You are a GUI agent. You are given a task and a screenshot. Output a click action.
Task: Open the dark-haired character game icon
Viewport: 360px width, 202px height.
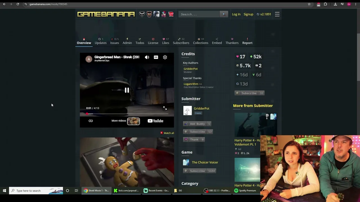tap(156, 14)
